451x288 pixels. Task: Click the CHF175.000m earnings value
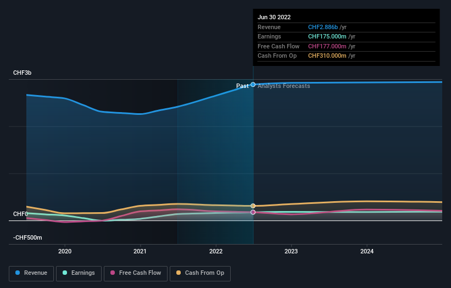pyautogui.click(x=327, y=36)
